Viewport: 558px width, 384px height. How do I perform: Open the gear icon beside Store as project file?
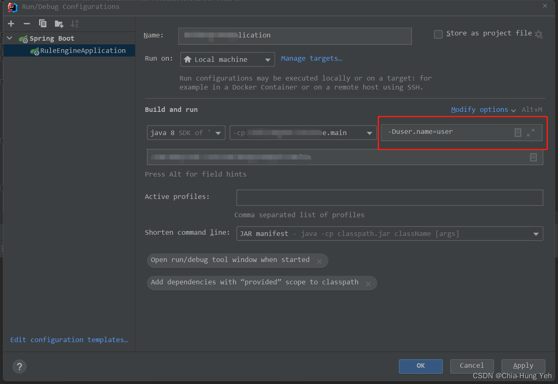click(539, 34)
